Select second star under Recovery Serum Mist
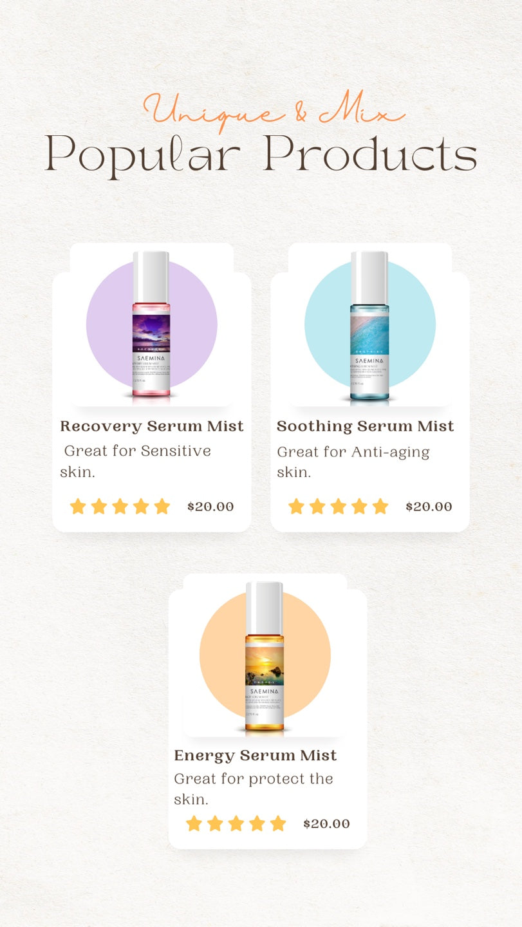Image resolution: width=522 pixels, height=927 pixels. click(x=99, y=506)
